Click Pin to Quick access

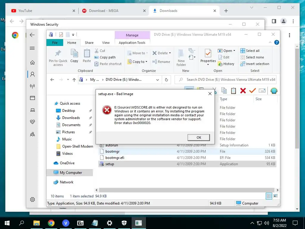pyautogui.click(x=58, y=58)
